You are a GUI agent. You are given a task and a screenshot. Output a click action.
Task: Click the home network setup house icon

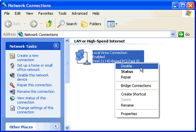click(x=12, y=66)
